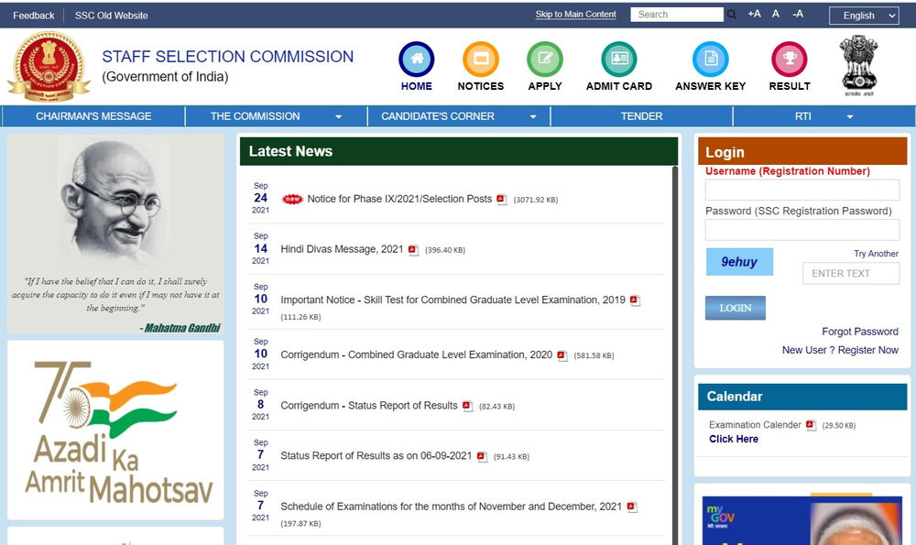Open the Chairman's Message menu item
Screen dimensions: 916x545
[x=93, y=116]
